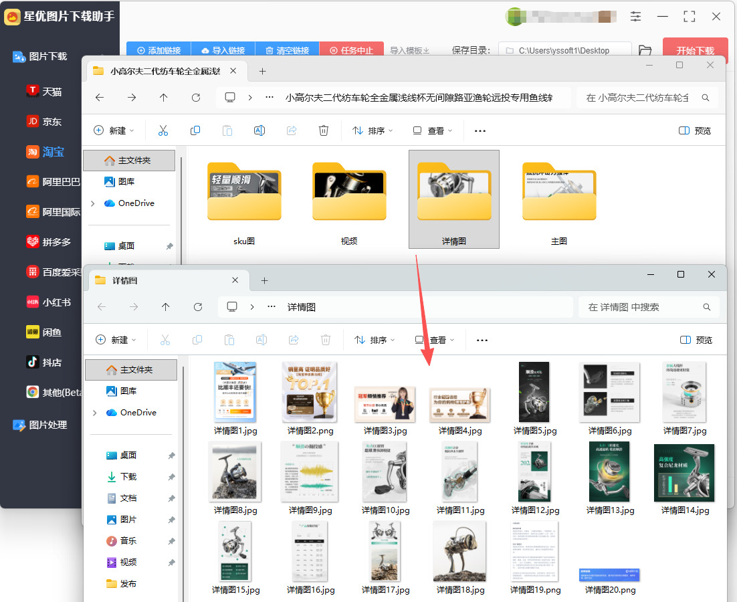
Task: Click the cut scissors icon in upper Explorer toolbar
Action: click(163, 130)
